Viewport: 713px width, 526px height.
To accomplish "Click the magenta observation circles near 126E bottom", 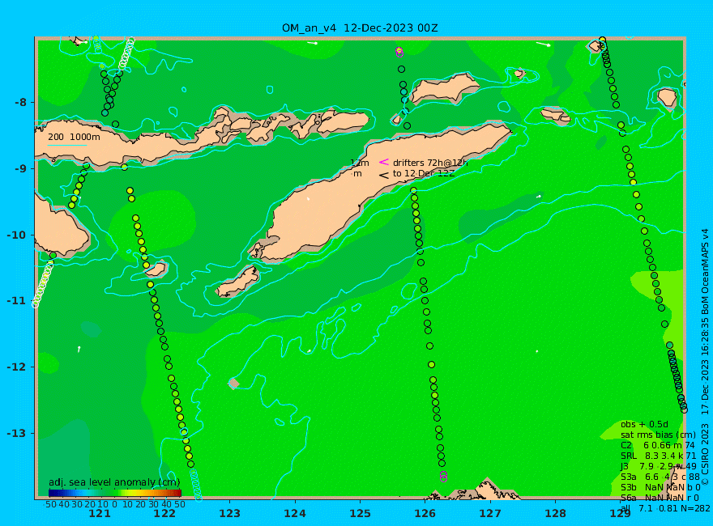I will pos(444,476).
